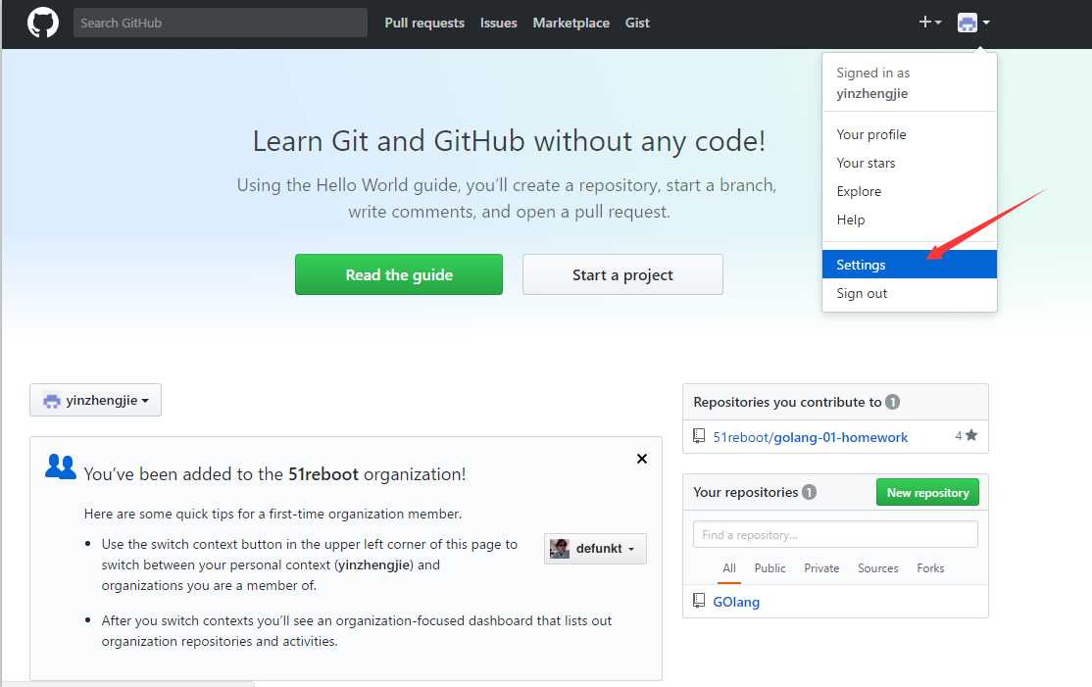Dismiss the 51reboot organization notice
1092x687 pixels.
642,459
